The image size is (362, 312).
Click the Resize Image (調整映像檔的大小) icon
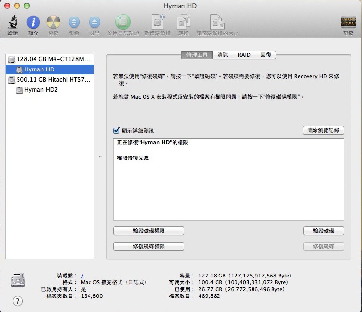[x=217, y=22]
